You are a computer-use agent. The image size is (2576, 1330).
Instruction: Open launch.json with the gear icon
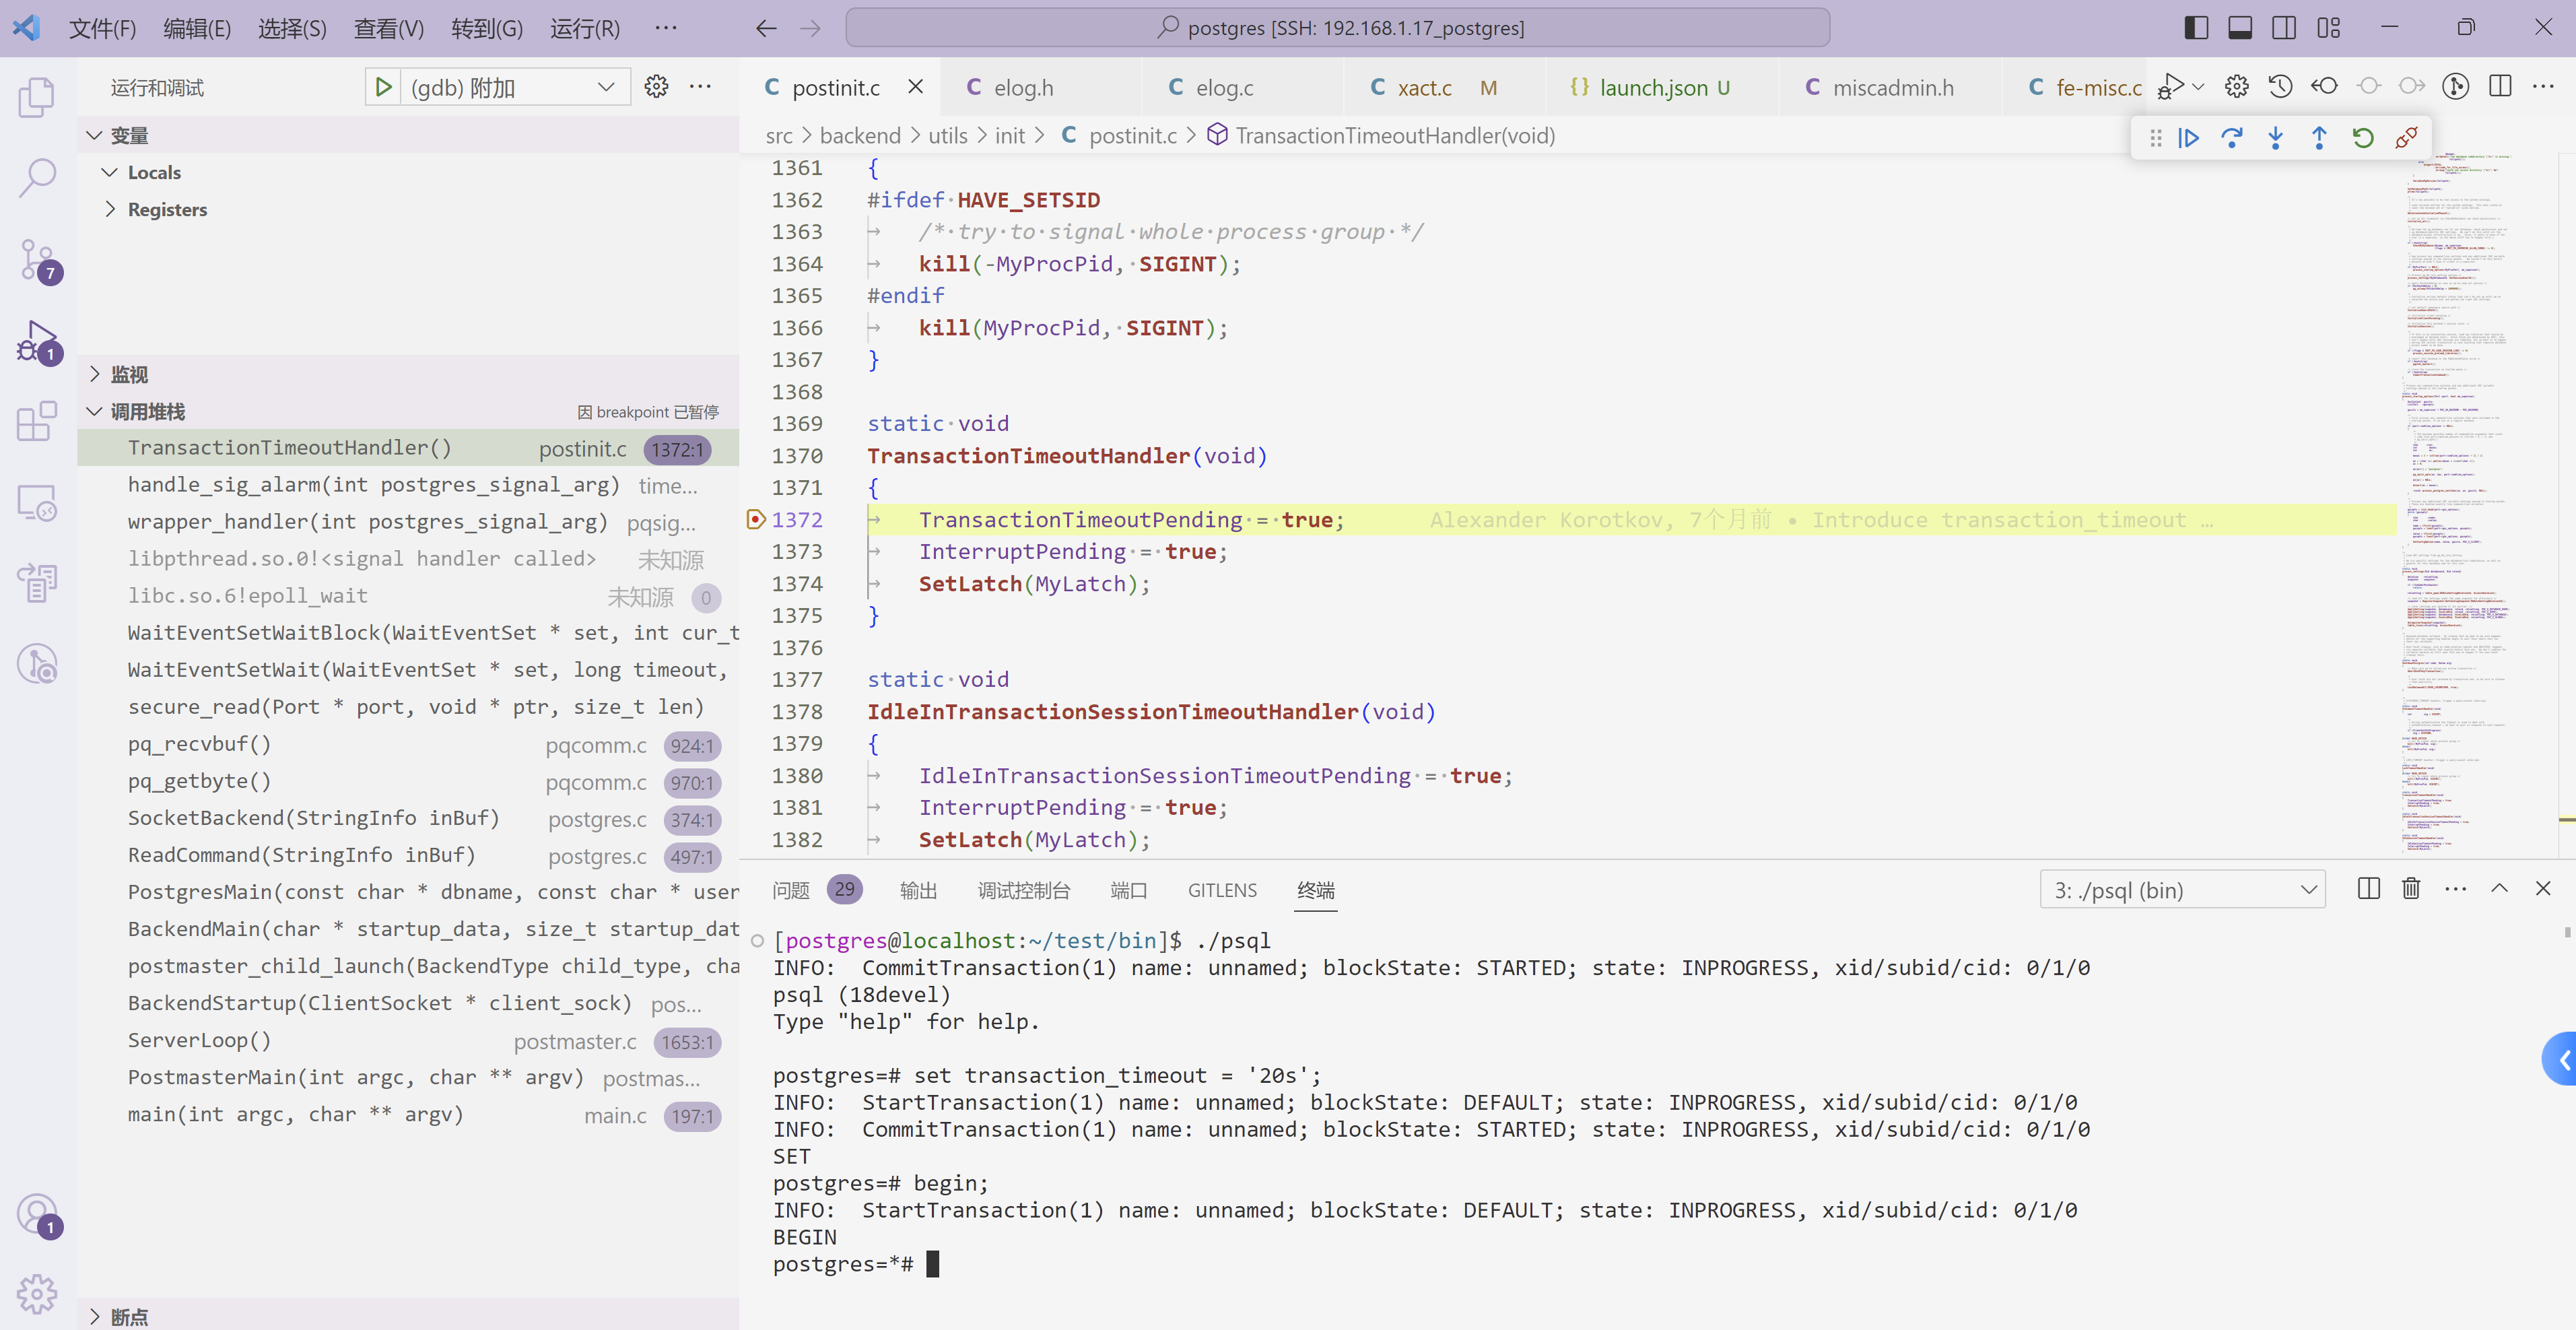click(656, 87)
